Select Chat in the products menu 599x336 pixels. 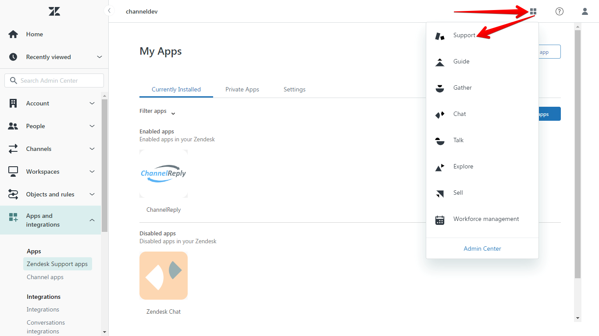[460, 114]
